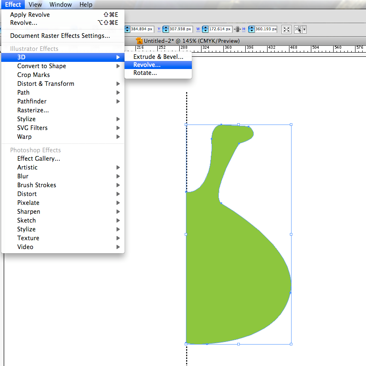Click the Illustrator document icon in title bar
Screen dimensions: 366x366
click(140, 41)
